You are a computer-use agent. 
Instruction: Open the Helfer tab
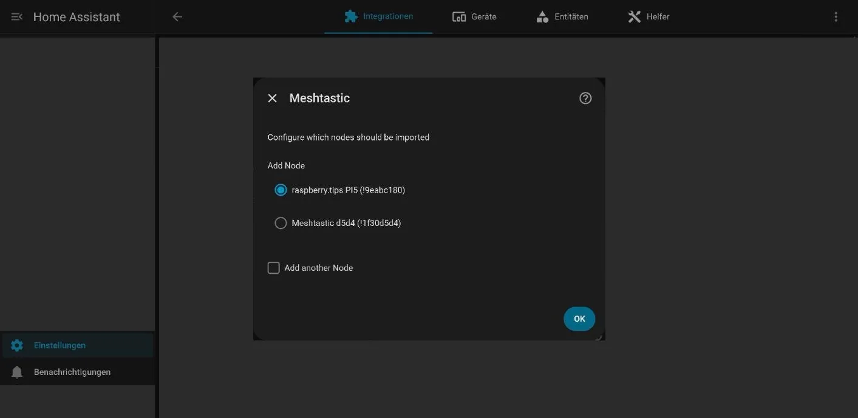[x=649, y=17]
